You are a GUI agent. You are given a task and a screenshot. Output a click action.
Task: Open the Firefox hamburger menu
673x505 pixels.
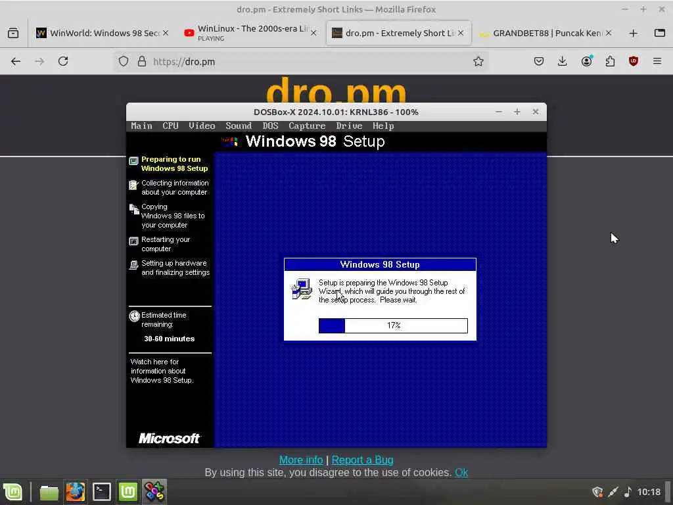point(657,61)
